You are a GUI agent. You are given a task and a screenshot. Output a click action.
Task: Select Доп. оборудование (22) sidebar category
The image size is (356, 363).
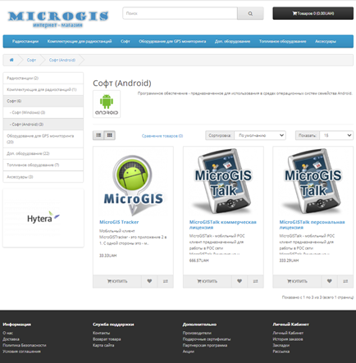[43, 153]
